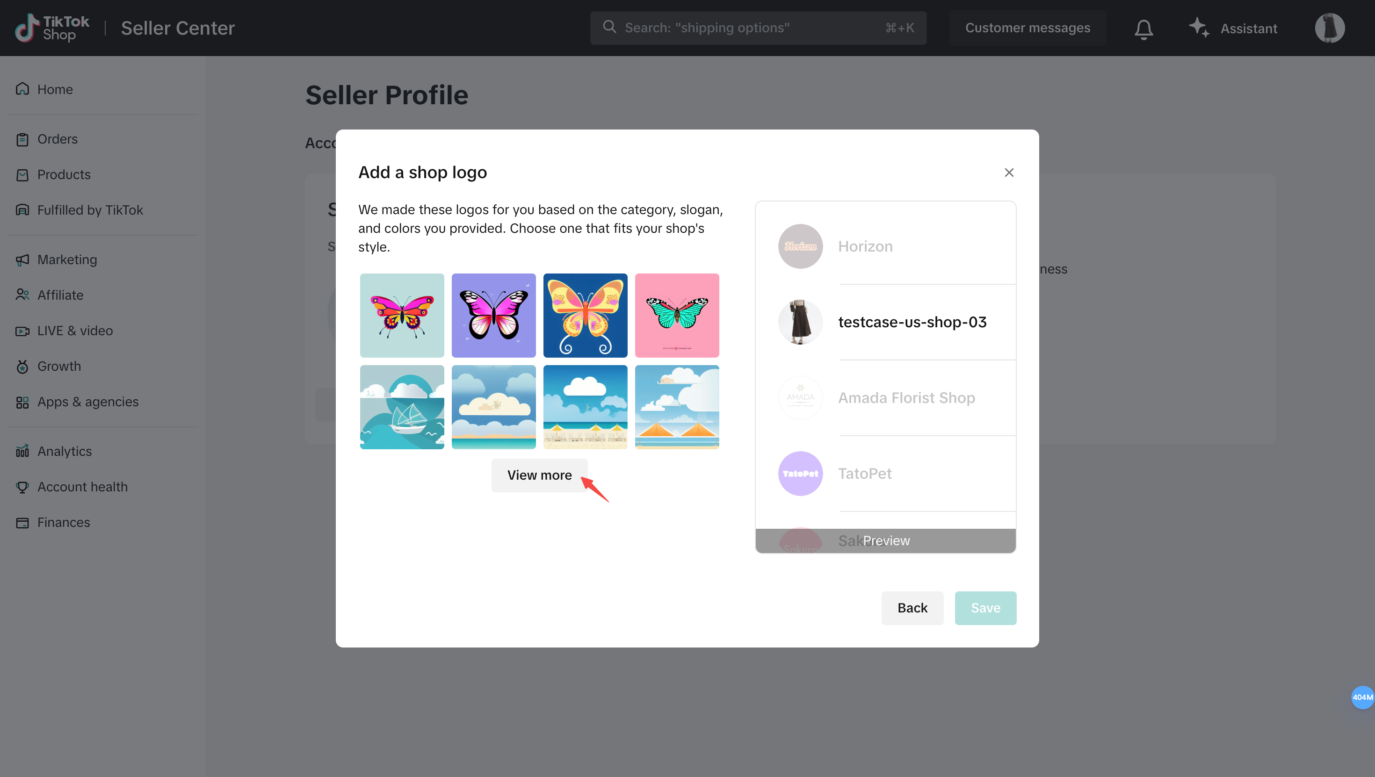The height and width of the screenshot is (777, 1375).
Task: Open the Assistant sparkle icon
Action: pyautogui.click(x=1199, y=28)
